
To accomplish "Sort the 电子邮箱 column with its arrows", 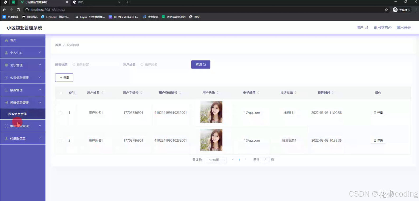I will (258, 93).
